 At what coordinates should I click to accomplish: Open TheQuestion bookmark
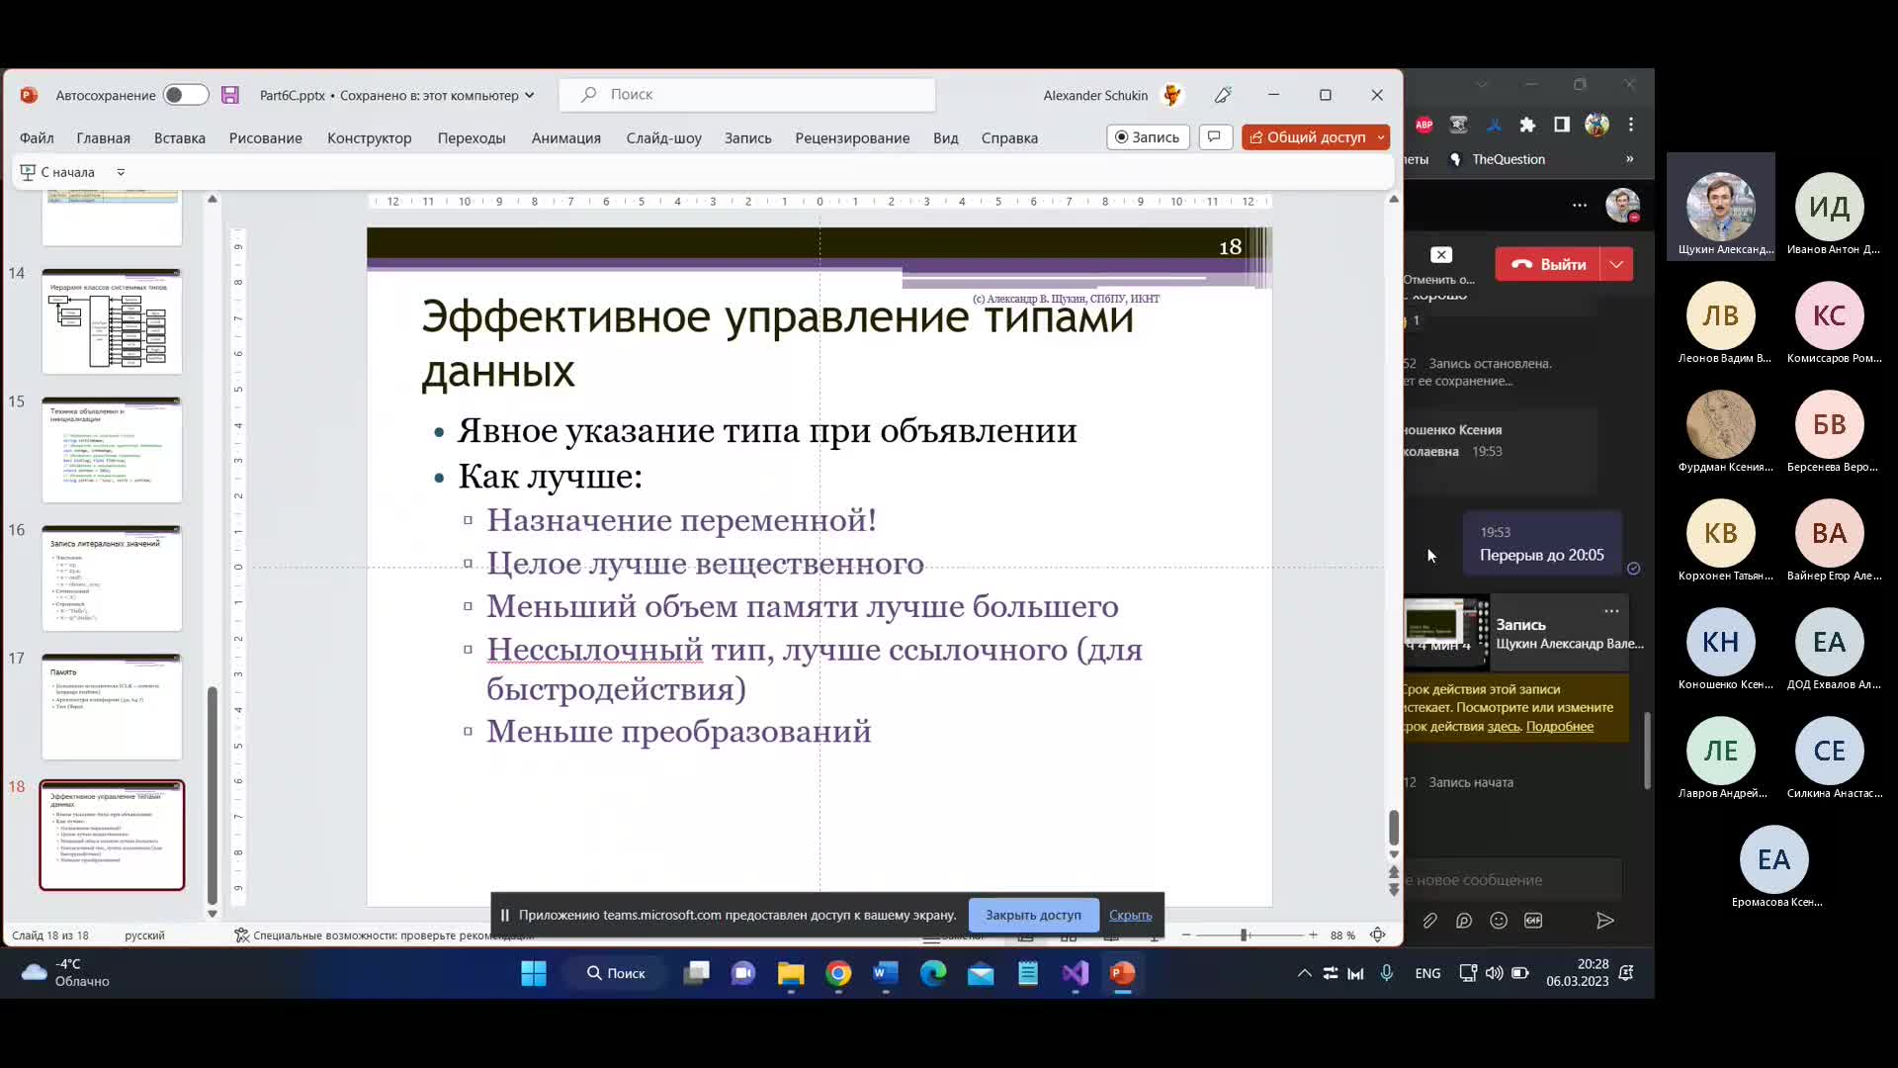pyautogui.click(x=1498, y=159)
